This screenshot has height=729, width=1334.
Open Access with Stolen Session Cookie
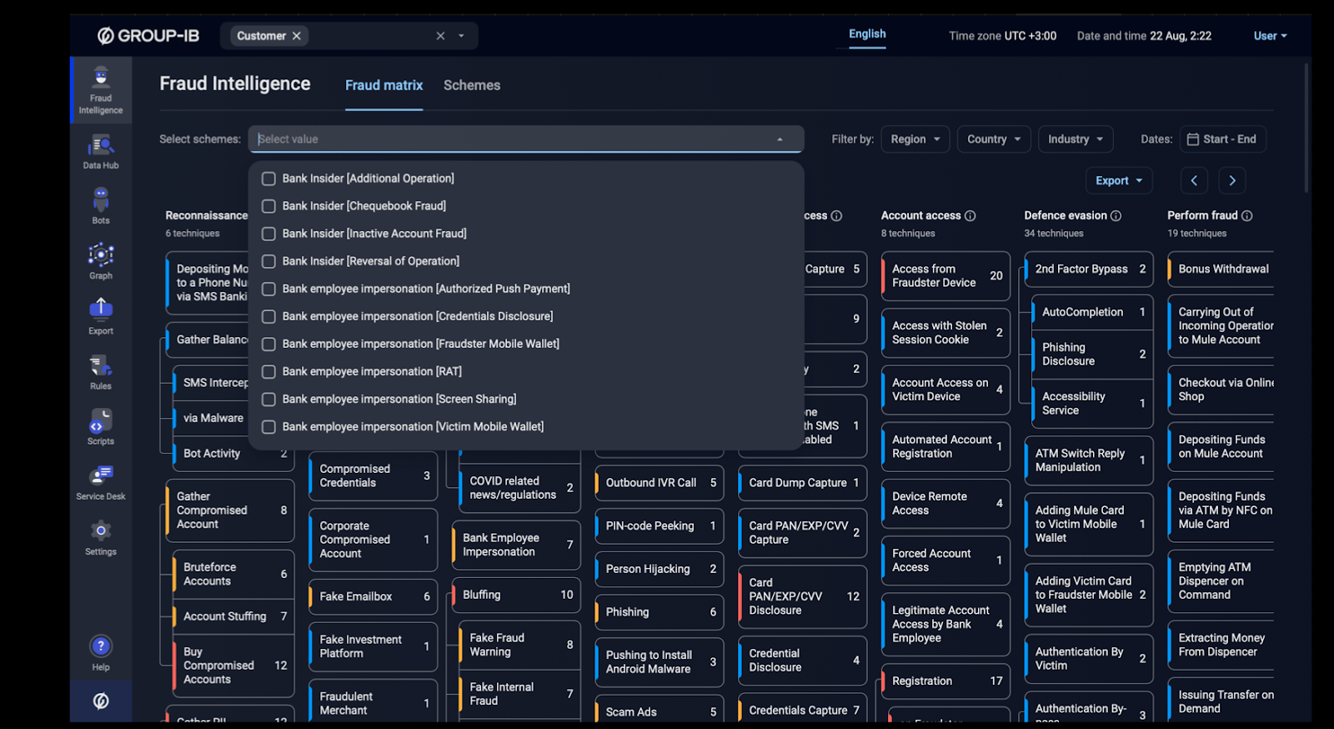945,333
